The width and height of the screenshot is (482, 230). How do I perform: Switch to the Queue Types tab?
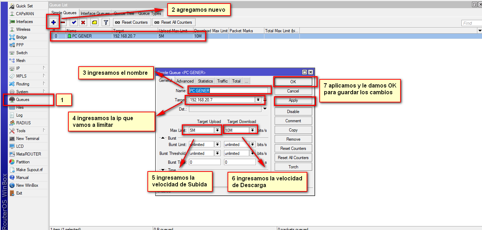[x=150, y=13]
